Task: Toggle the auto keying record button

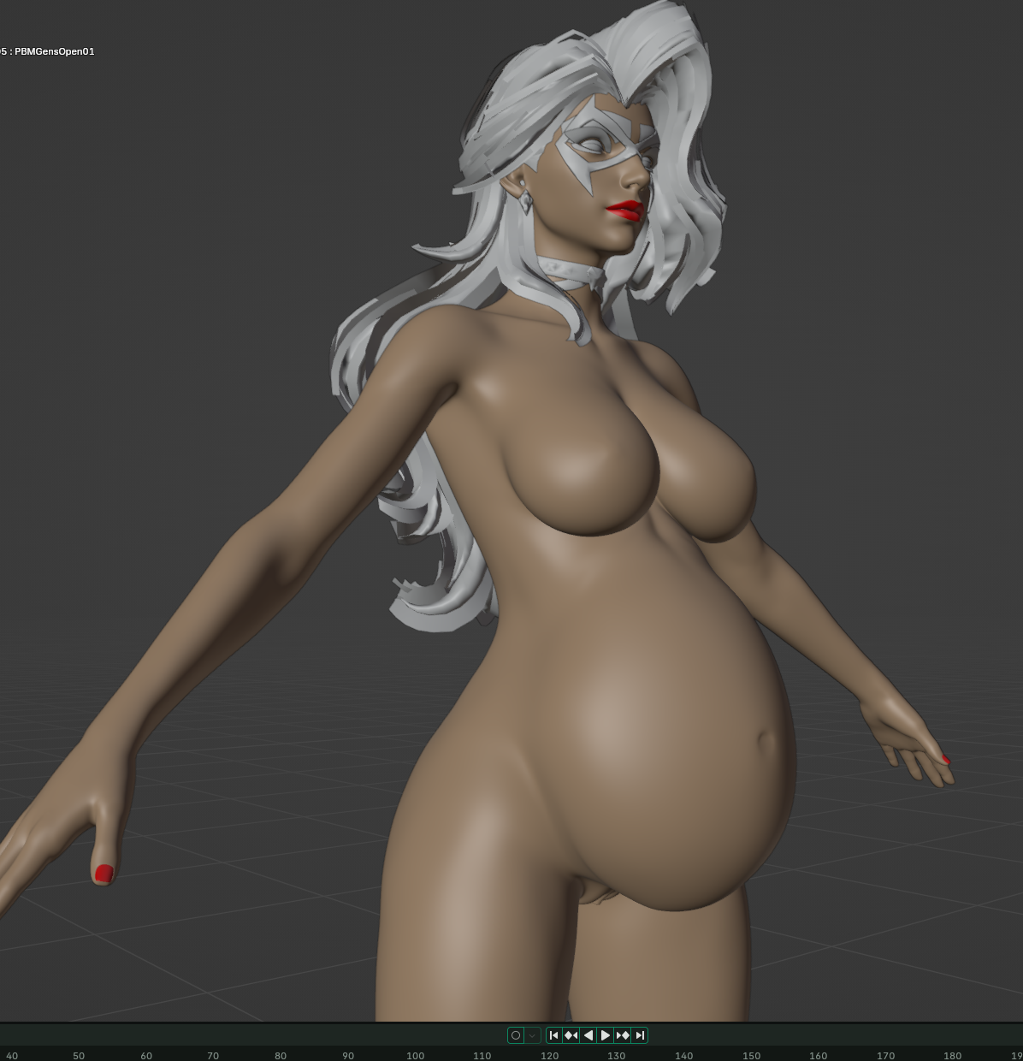Action: pos(516,1035)
